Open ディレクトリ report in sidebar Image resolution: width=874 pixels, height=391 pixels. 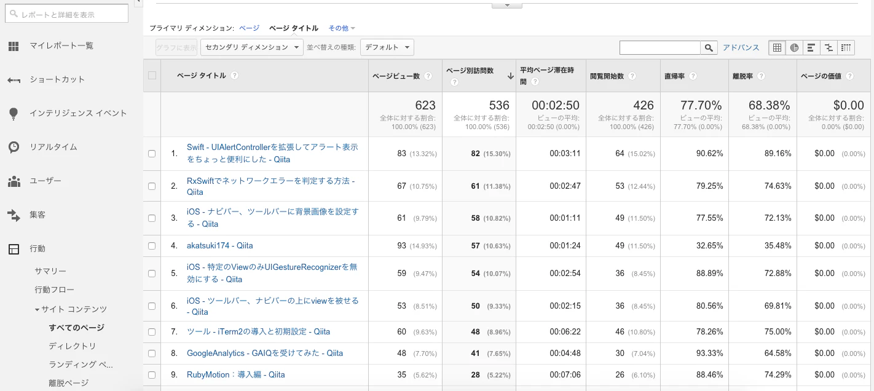click(73, 346)
